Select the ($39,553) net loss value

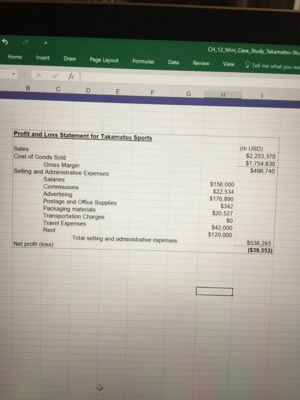259,250
